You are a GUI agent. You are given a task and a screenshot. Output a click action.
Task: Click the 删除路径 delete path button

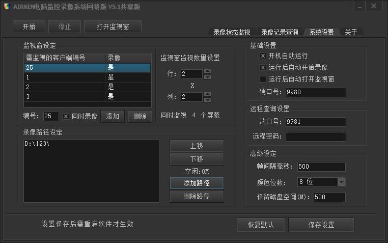(x=197, y=197)
